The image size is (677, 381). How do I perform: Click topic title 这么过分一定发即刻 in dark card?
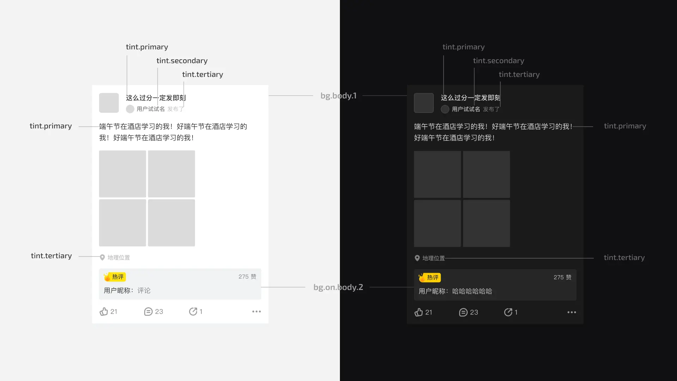click(x=470, y=98)
